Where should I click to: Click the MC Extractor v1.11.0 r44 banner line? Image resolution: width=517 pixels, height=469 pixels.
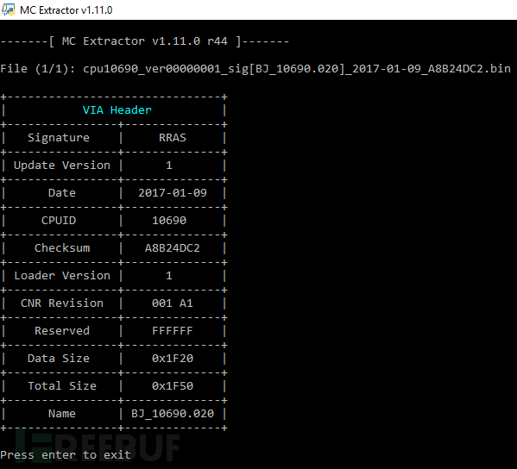145,41
